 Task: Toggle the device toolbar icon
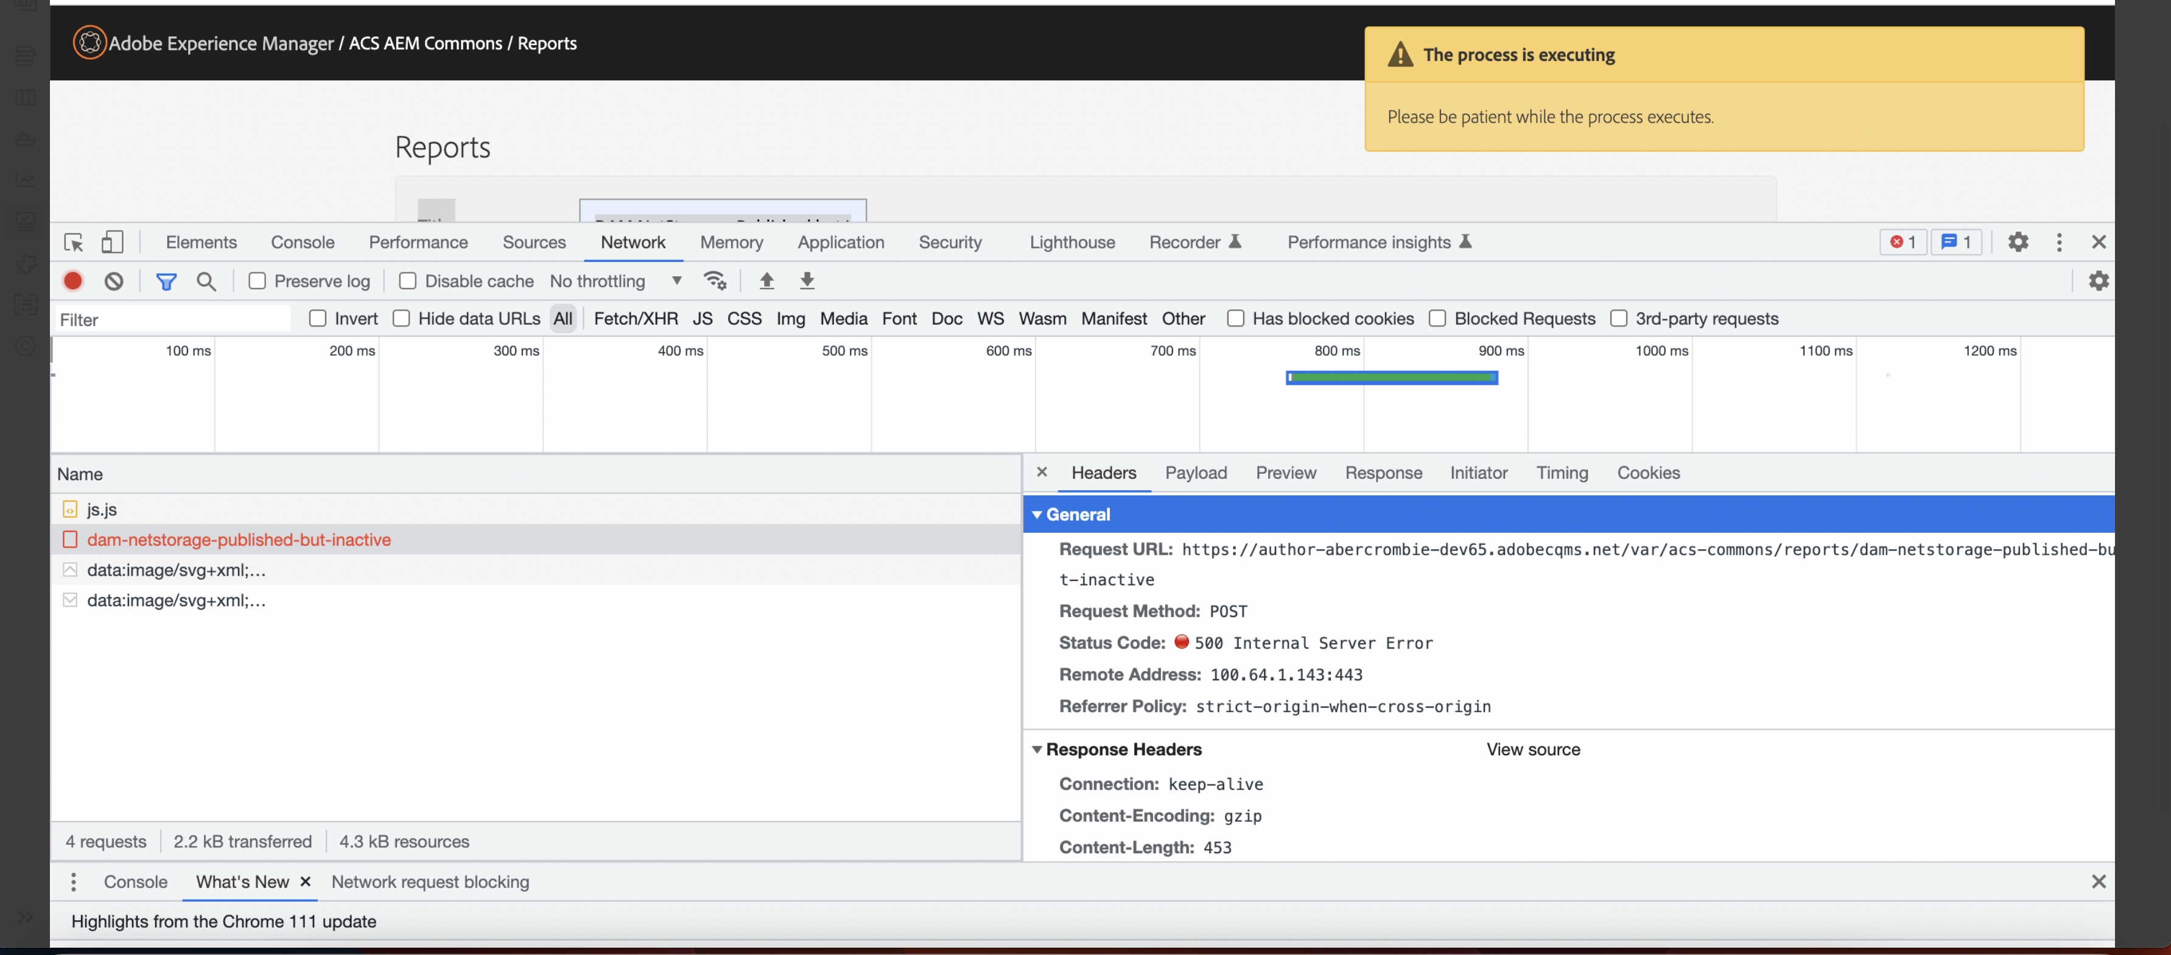pos(111,242)
